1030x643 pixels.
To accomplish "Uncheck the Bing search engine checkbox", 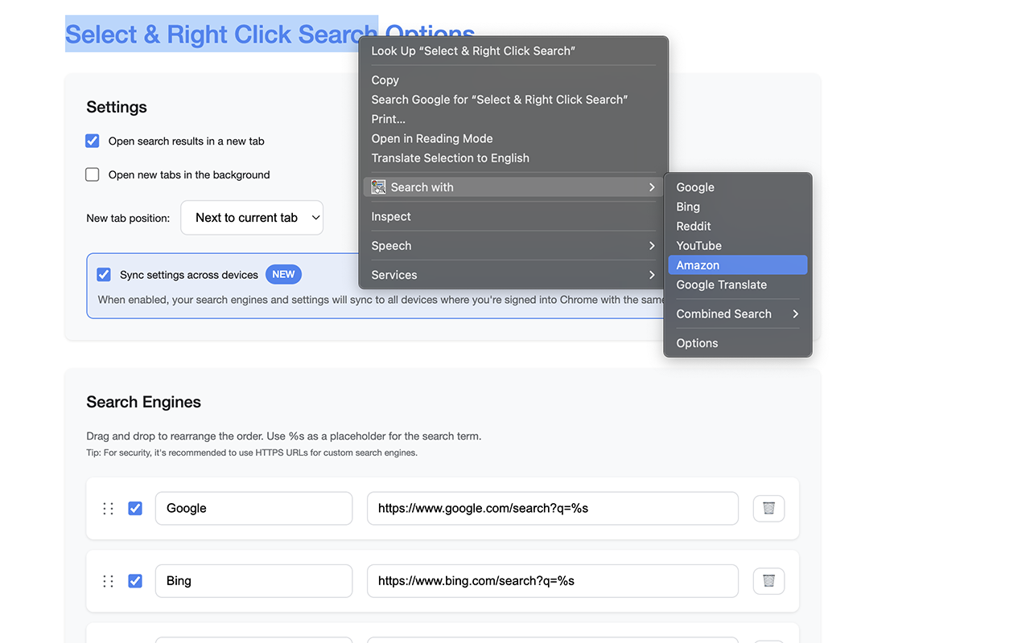I will click(135, 580).
